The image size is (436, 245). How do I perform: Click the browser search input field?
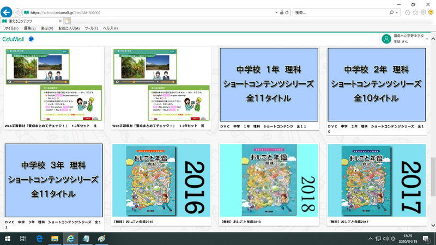(349, 12)
